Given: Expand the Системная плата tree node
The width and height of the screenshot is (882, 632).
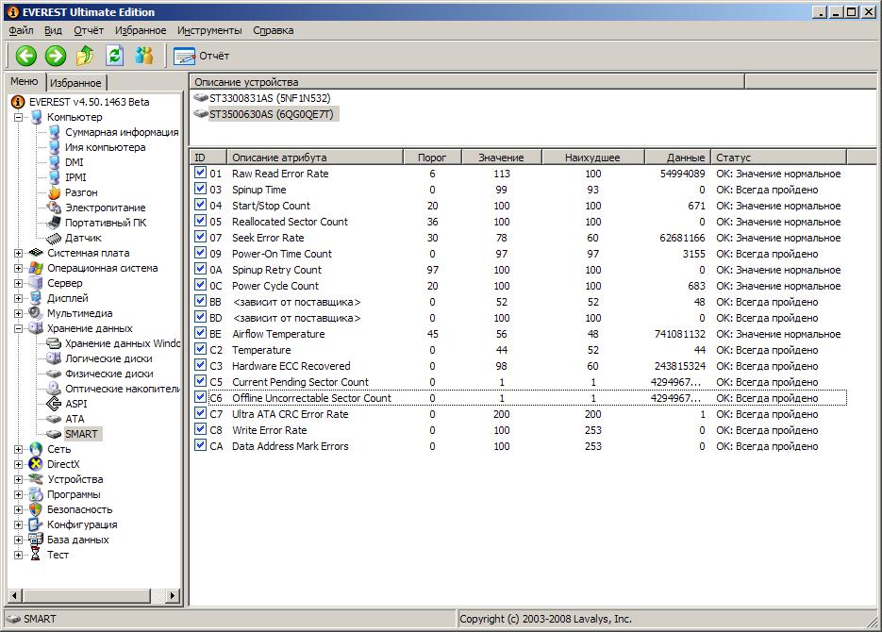Looking at the screenshot, I should [x=19, y=253].
